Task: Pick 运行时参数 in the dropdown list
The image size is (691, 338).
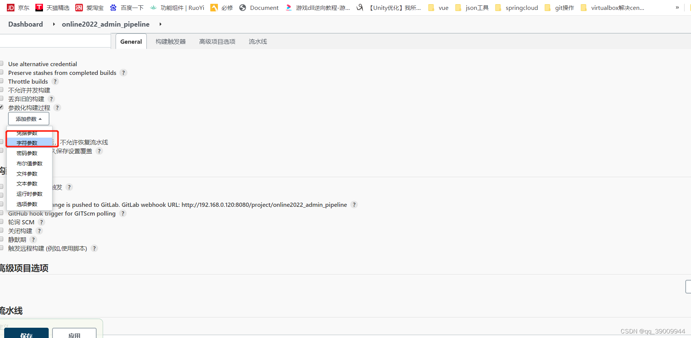Action: [30, 194]
